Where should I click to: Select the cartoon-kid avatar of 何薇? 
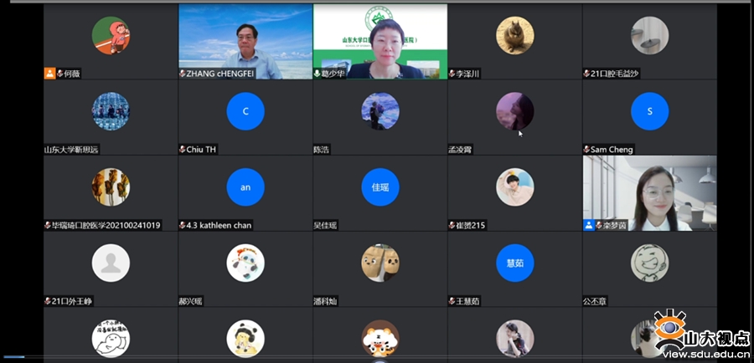point(111,35)
